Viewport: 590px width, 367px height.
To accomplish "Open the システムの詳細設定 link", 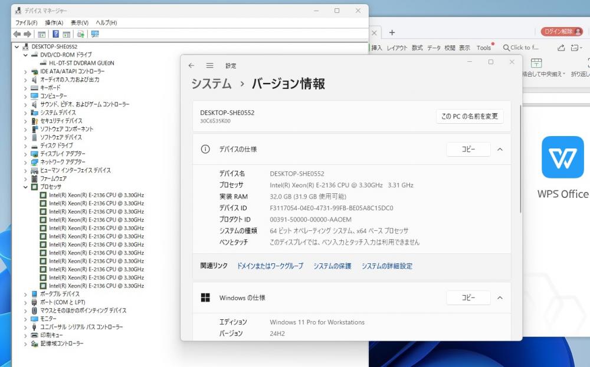I will 387,266.
